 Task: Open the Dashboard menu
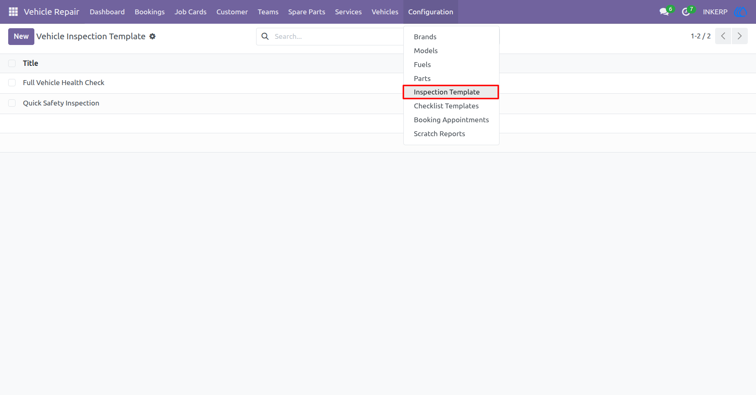click(107, 12)
